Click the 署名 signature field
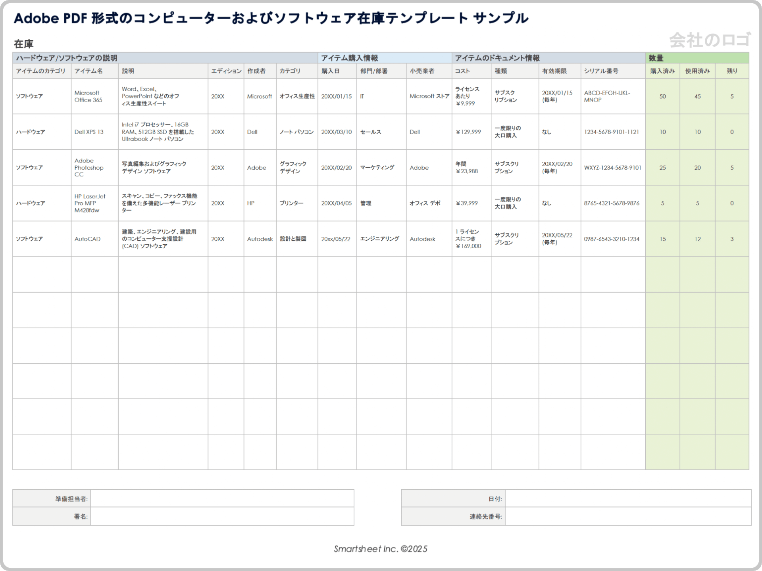Screen dimensions: 762x571 [222, 516]
